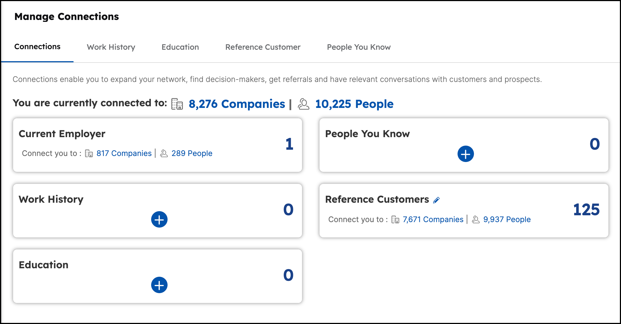Add entry via Education plus icon
This screenshot has width=621, height=324.
tap(159, 285)
